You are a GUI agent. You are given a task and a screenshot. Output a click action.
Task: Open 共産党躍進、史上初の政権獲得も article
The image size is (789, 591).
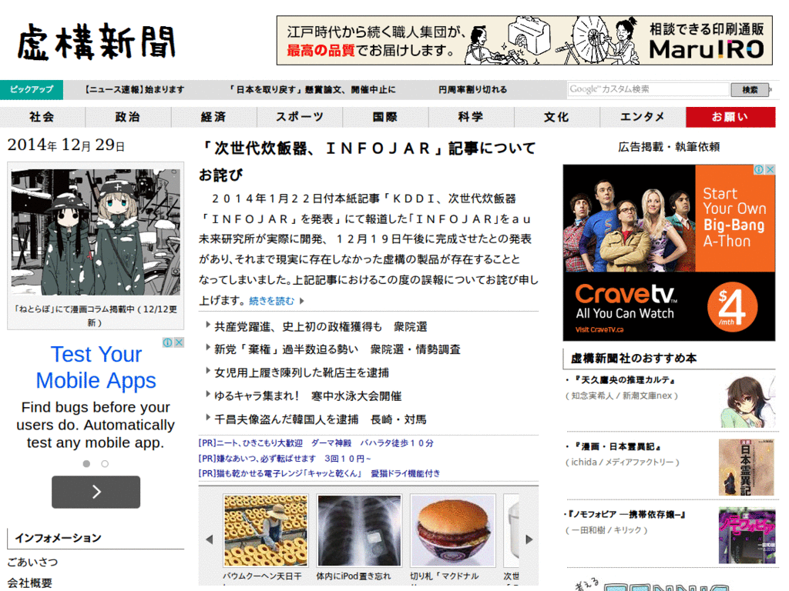(x=321, y=326)
